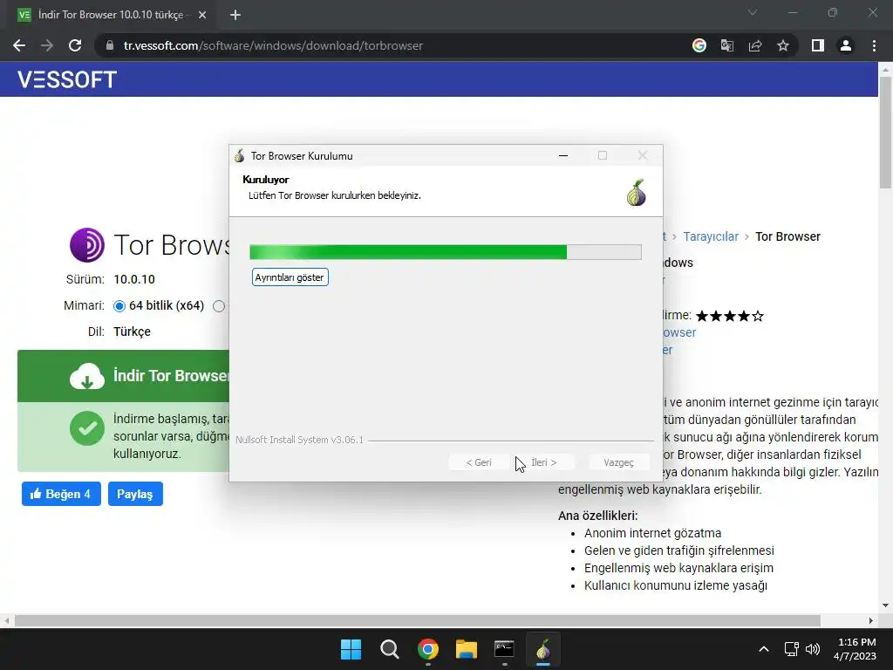Select the İndir Tor Browser 10.0.10 tab
Screen dimensions: 893x670
coord(111,15)
